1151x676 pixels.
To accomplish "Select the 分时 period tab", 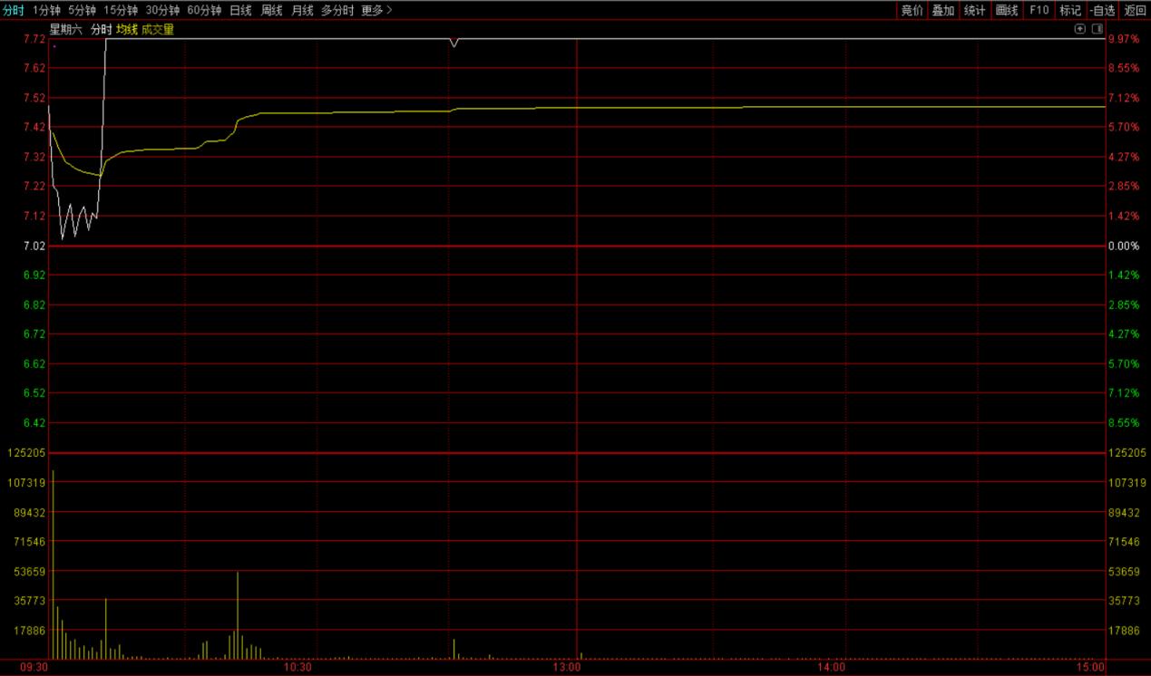I will 14,10.
